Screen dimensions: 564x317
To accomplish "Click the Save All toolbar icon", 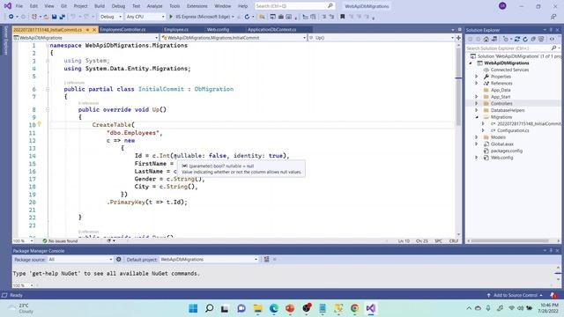I will point(62,17).
